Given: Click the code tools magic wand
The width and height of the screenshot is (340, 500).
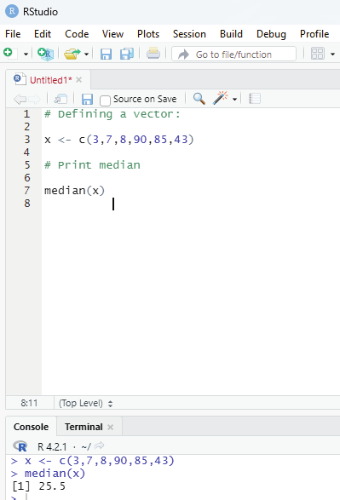Looking at the screenshot, I should click(x=221, y=98).
